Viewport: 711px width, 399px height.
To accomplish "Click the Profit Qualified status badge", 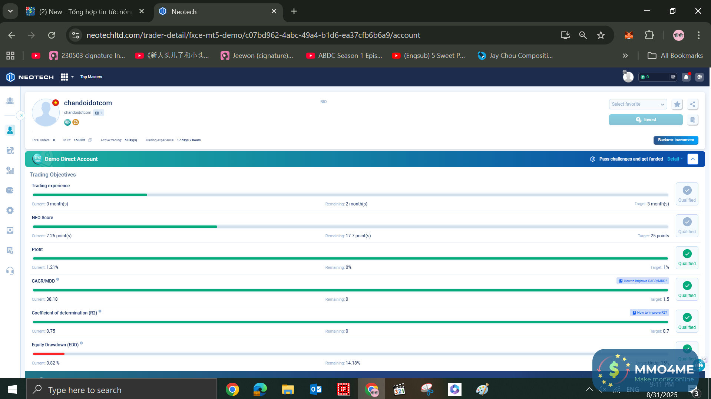I will coord(687,258).
